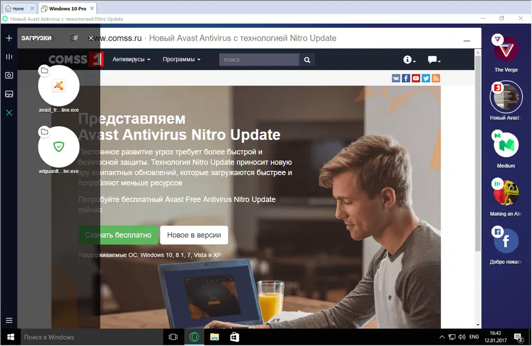Open Task View in the taskbar
Viewport: 532px width, 346px height.
(x=173, y=337)
